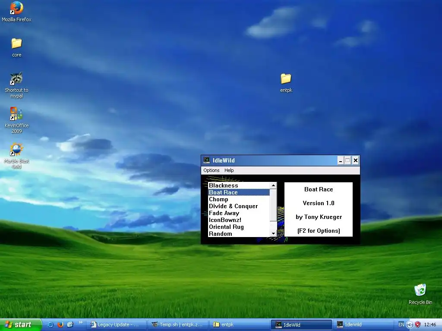Click the taskbar clock showing 12:46
Viewport: 442px width, 331px height.
click(x=430, y=325)
